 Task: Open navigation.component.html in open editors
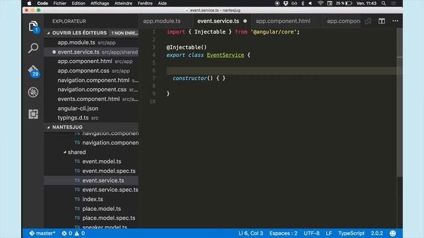(91, 81)
